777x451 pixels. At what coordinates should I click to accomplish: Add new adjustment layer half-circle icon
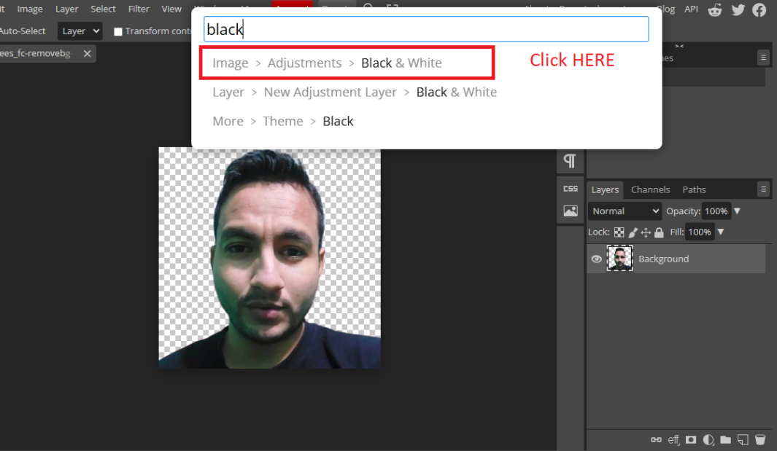tap(708, 439)
